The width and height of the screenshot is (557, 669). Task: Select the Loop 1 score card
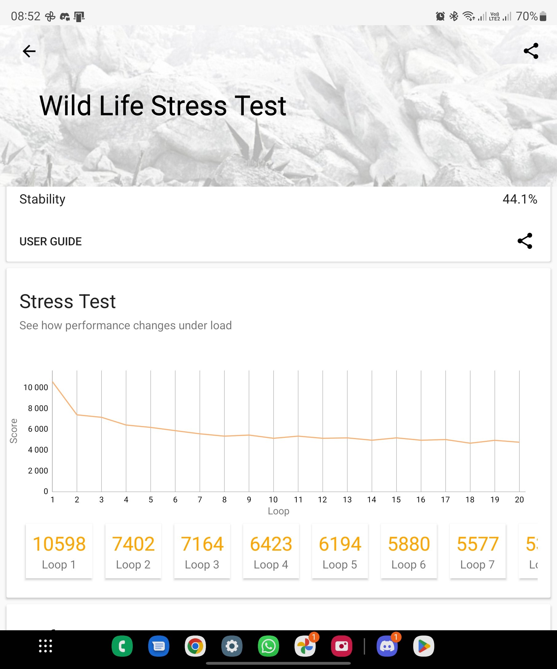point(59,551)
